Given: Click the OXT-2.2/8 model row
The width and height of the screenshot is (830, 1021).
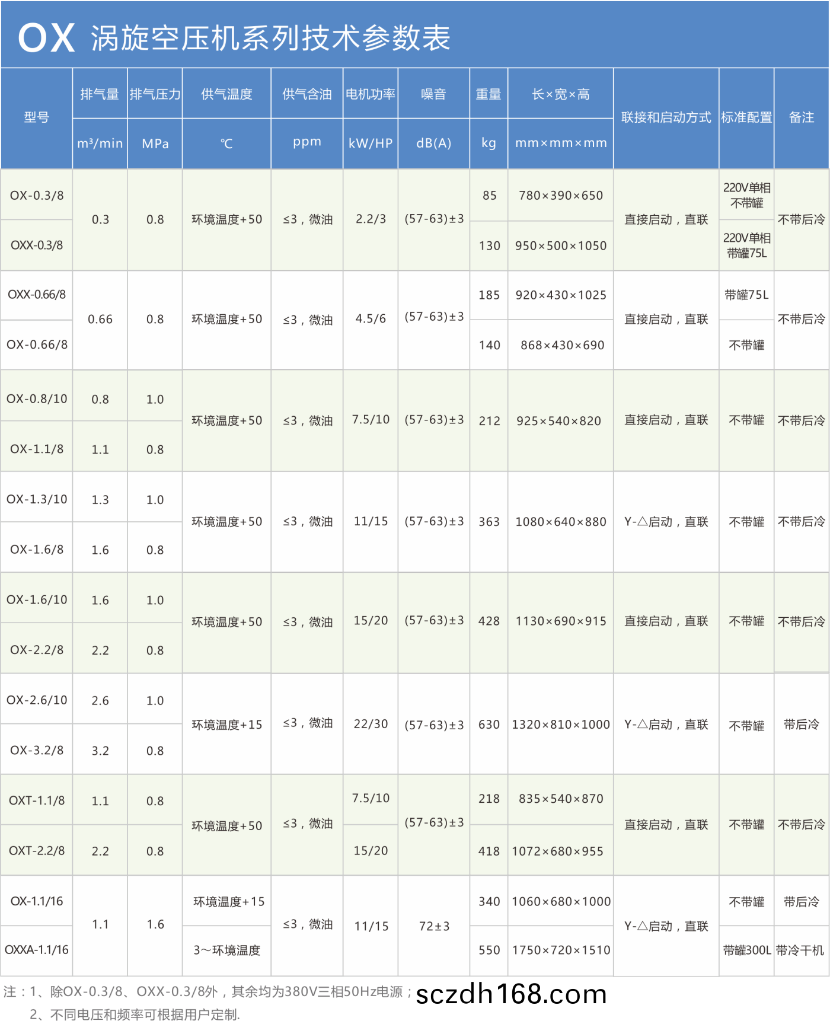Looking at the screenshot, I should coord(37,851).
